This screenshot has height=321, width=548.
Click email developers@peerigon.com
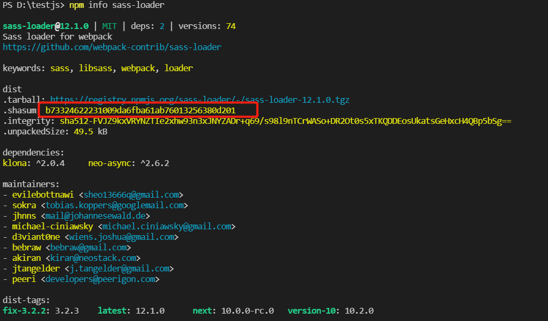coord(100,279)
